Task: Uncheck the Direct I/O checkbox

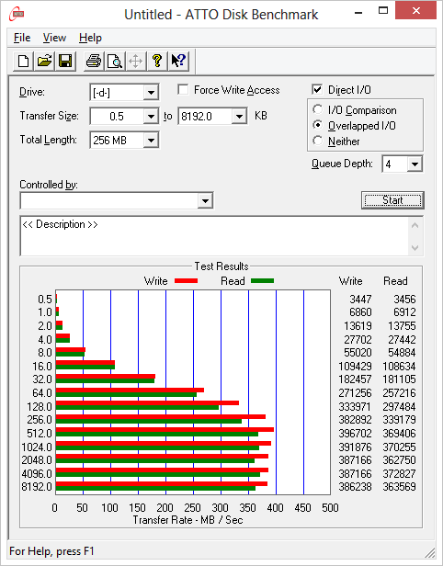Action: point(317,89)
